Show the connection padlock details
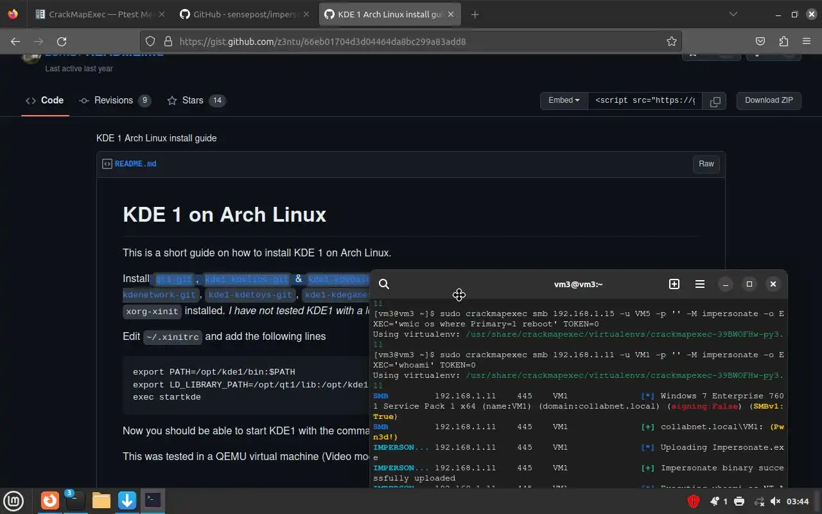 pos(168,41)
